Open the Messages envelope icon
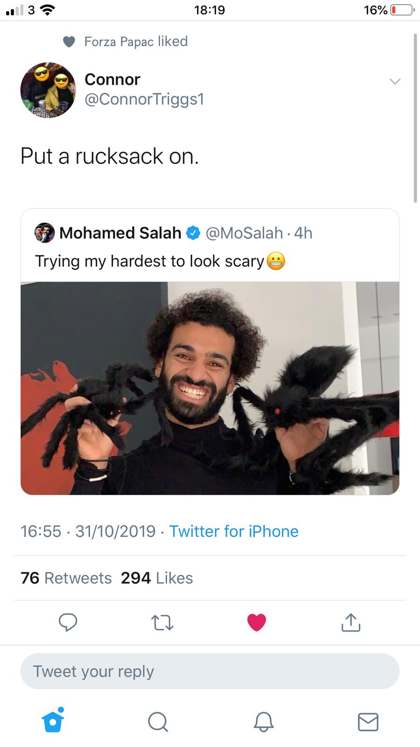Viewport: 420px width, 747px height. pos(368,721)
